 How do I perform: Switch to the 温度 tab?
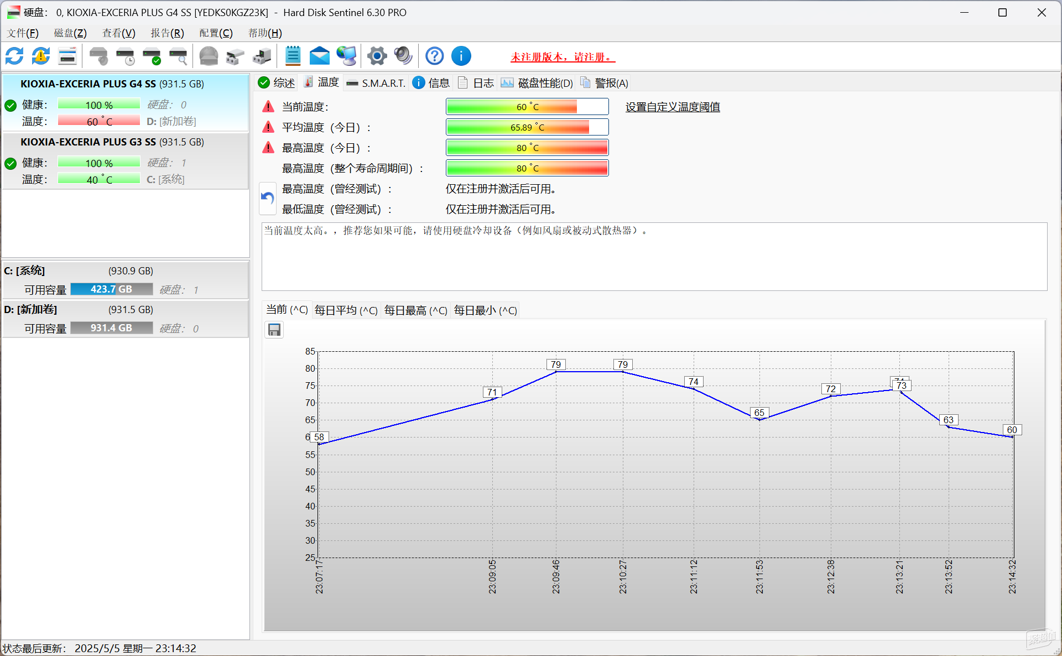[x=321, y=82]
